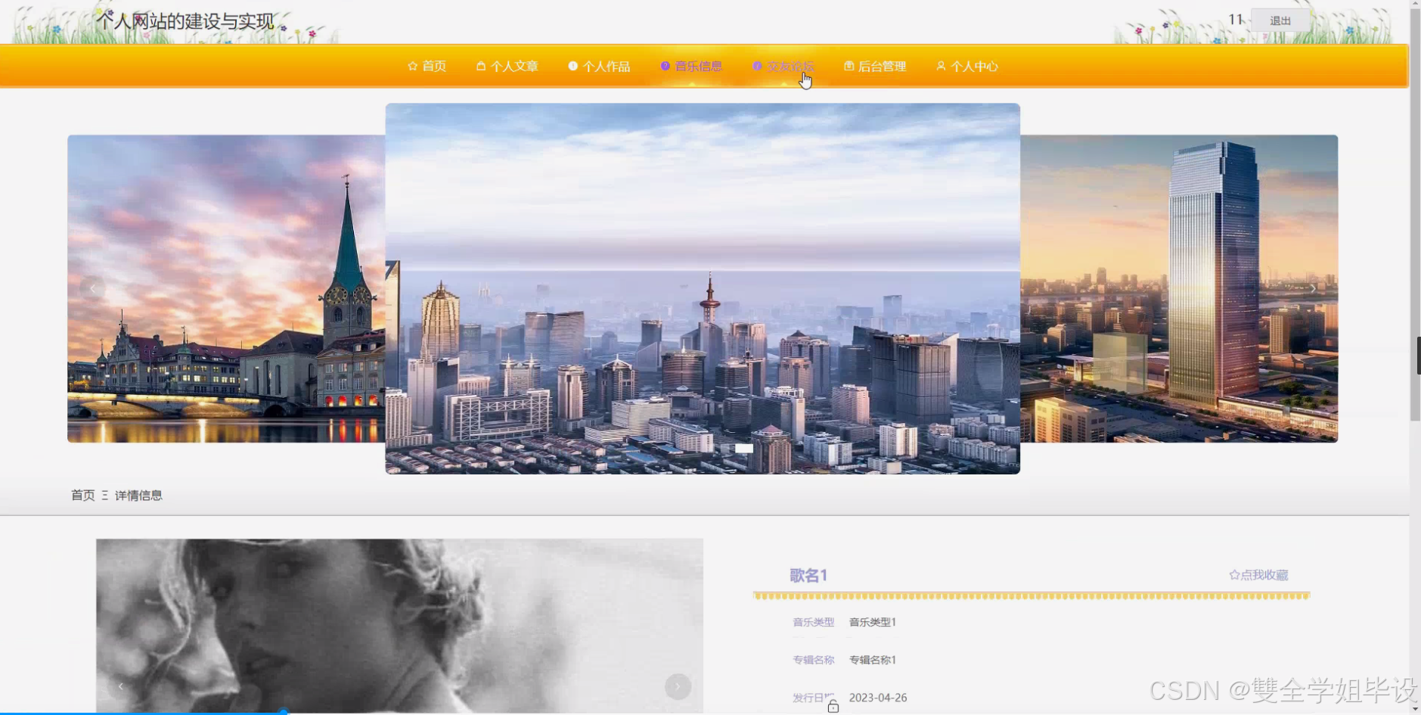The height and width of the screenshot is (715, 1421).
Task: Click the 退出 logout button
Action: pos(1280,20)
